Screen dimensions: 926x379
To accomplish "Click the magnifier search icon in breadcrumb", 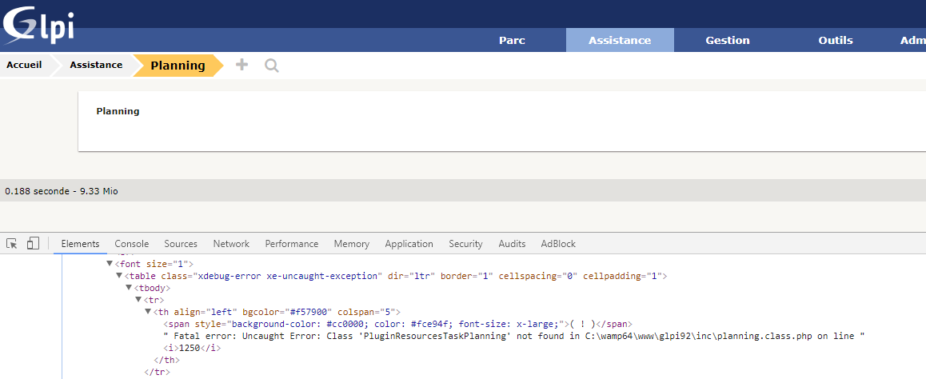I will coord(272,65).
